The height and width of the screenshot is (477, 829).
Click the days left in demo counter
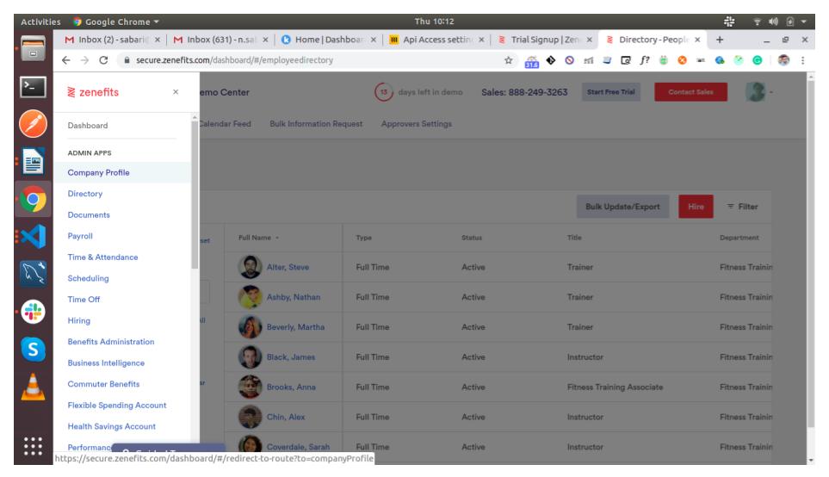click(418, 92)
